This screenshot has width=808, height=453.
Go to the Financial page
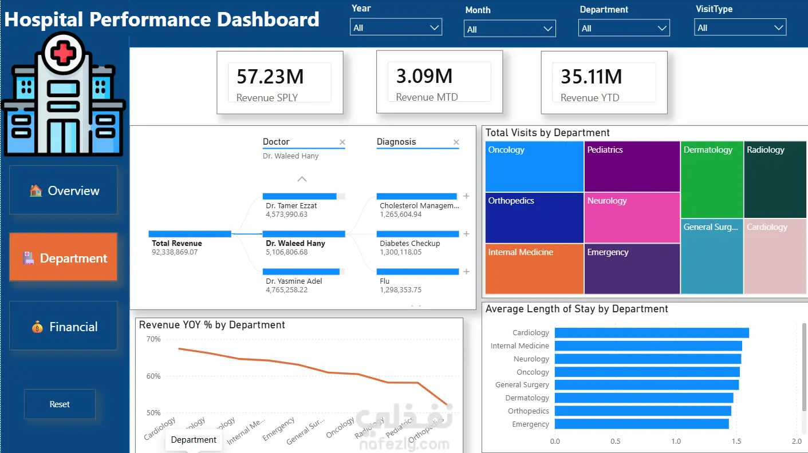(63, 326)
